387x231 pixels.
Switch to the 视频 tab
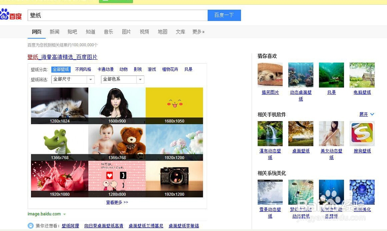click(x=144, y=32)
